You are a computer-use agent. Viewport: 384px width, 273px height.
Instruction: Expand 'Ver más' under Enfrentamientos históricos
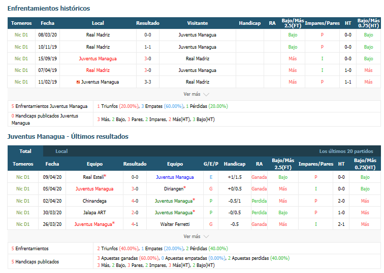coord(196,94)
